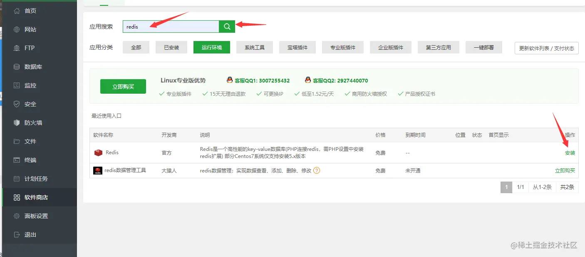Go to 数据库 menu item
585x257 pixels.
[33, 67]
